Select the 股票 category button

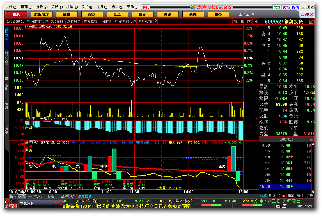click(x=16, y=14)
